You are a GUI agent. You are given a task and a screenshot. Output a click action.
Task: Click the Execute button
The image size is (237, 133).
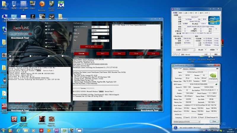pyautogui.click(x=81, y=53)
